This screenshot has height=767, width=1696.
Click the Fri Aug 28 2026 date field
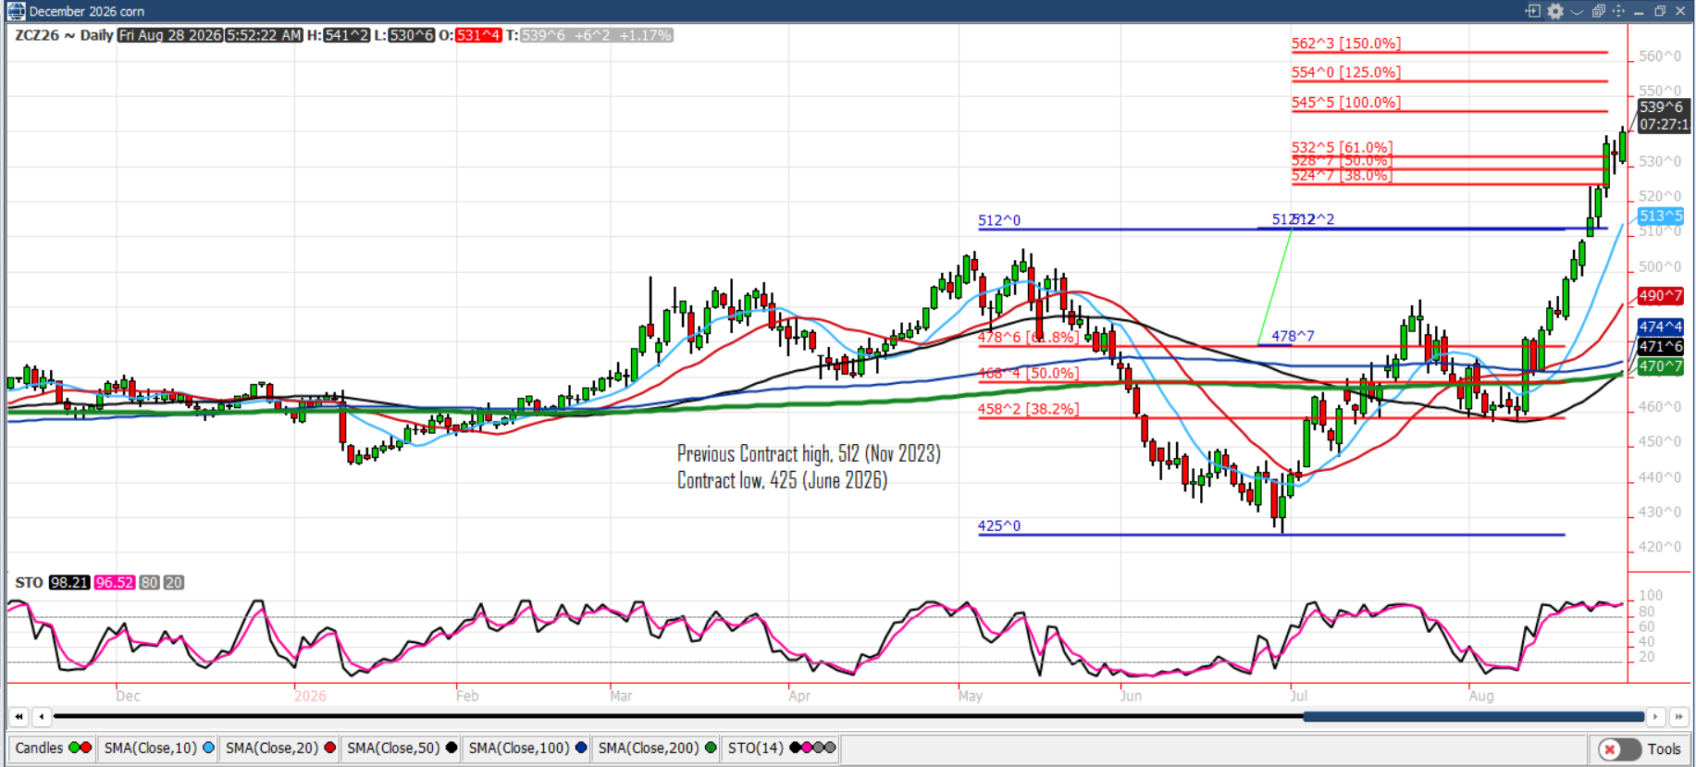tap(170, 35)
